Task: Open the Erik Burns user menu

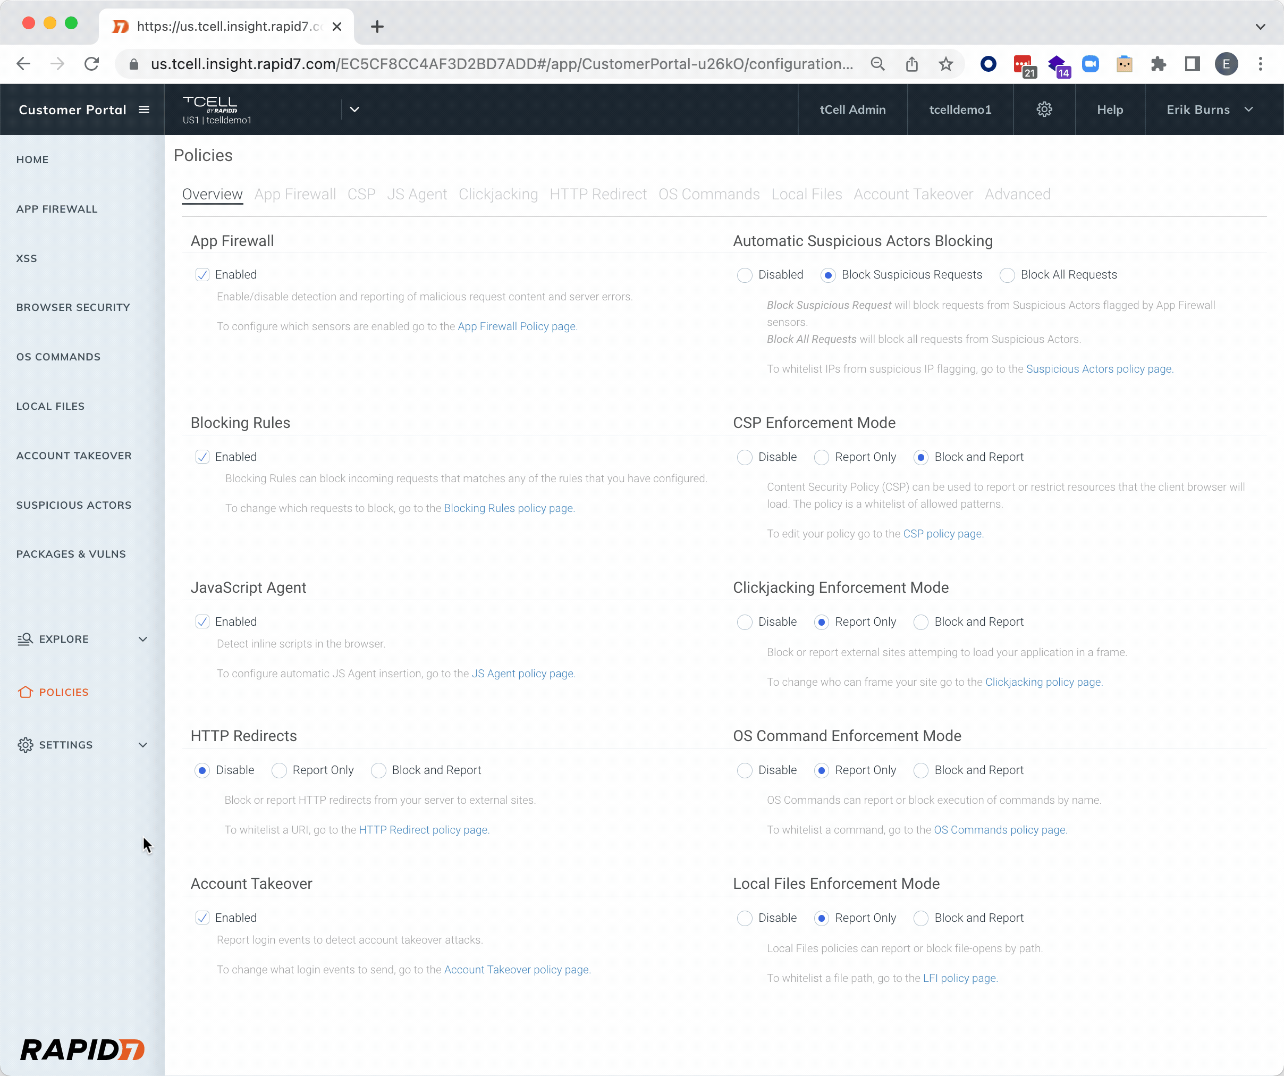Action: pyautogui.click(x=1209, y=110)
